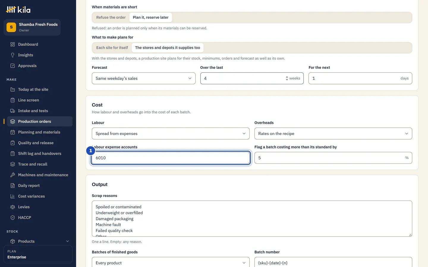Click the For the next days field

pos(360,78)
